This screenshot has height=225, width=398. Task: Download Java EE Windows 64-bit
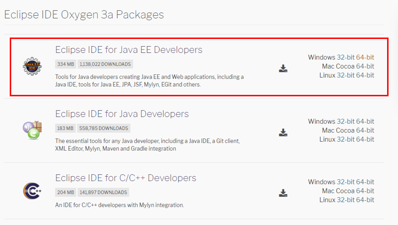point(365,57)
